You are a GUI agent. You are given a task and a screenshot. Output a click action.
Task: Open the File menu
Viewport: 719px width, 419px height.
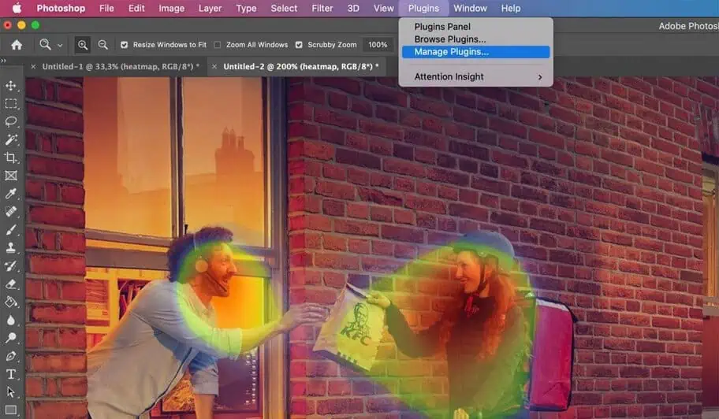(106, 8)
